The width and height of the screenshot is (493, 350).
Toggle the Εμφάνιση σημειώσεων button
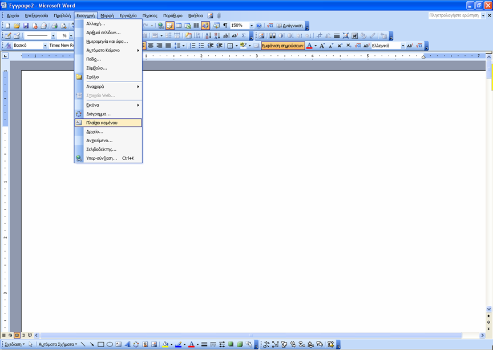(282, 46)
